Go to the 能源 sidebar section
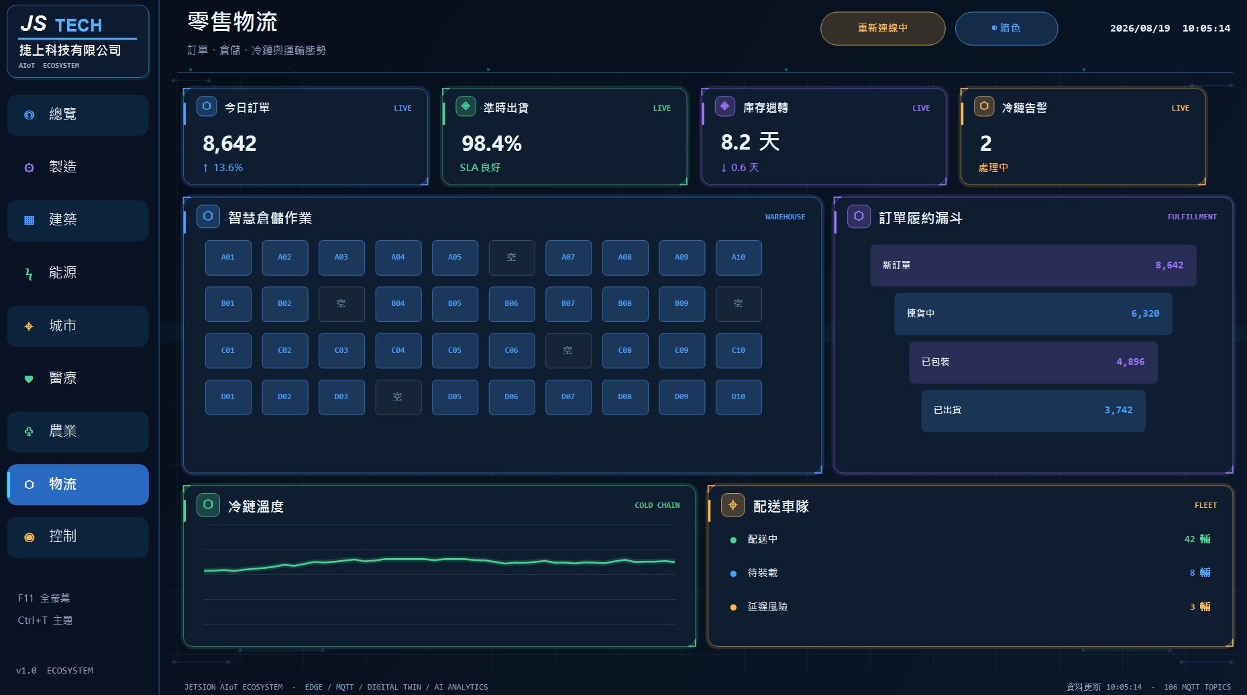The width and height of the screenshot is (1247, 695). pos(78,273)
